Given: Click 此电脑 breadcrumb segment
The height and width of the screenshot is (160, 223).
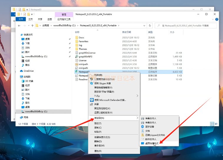Looking at the screenshot, I should click(x=46, y=25).
